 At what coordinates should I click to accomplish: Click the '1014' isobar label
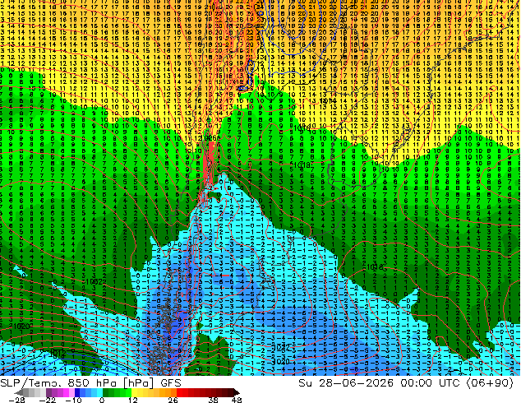(328, 100)
